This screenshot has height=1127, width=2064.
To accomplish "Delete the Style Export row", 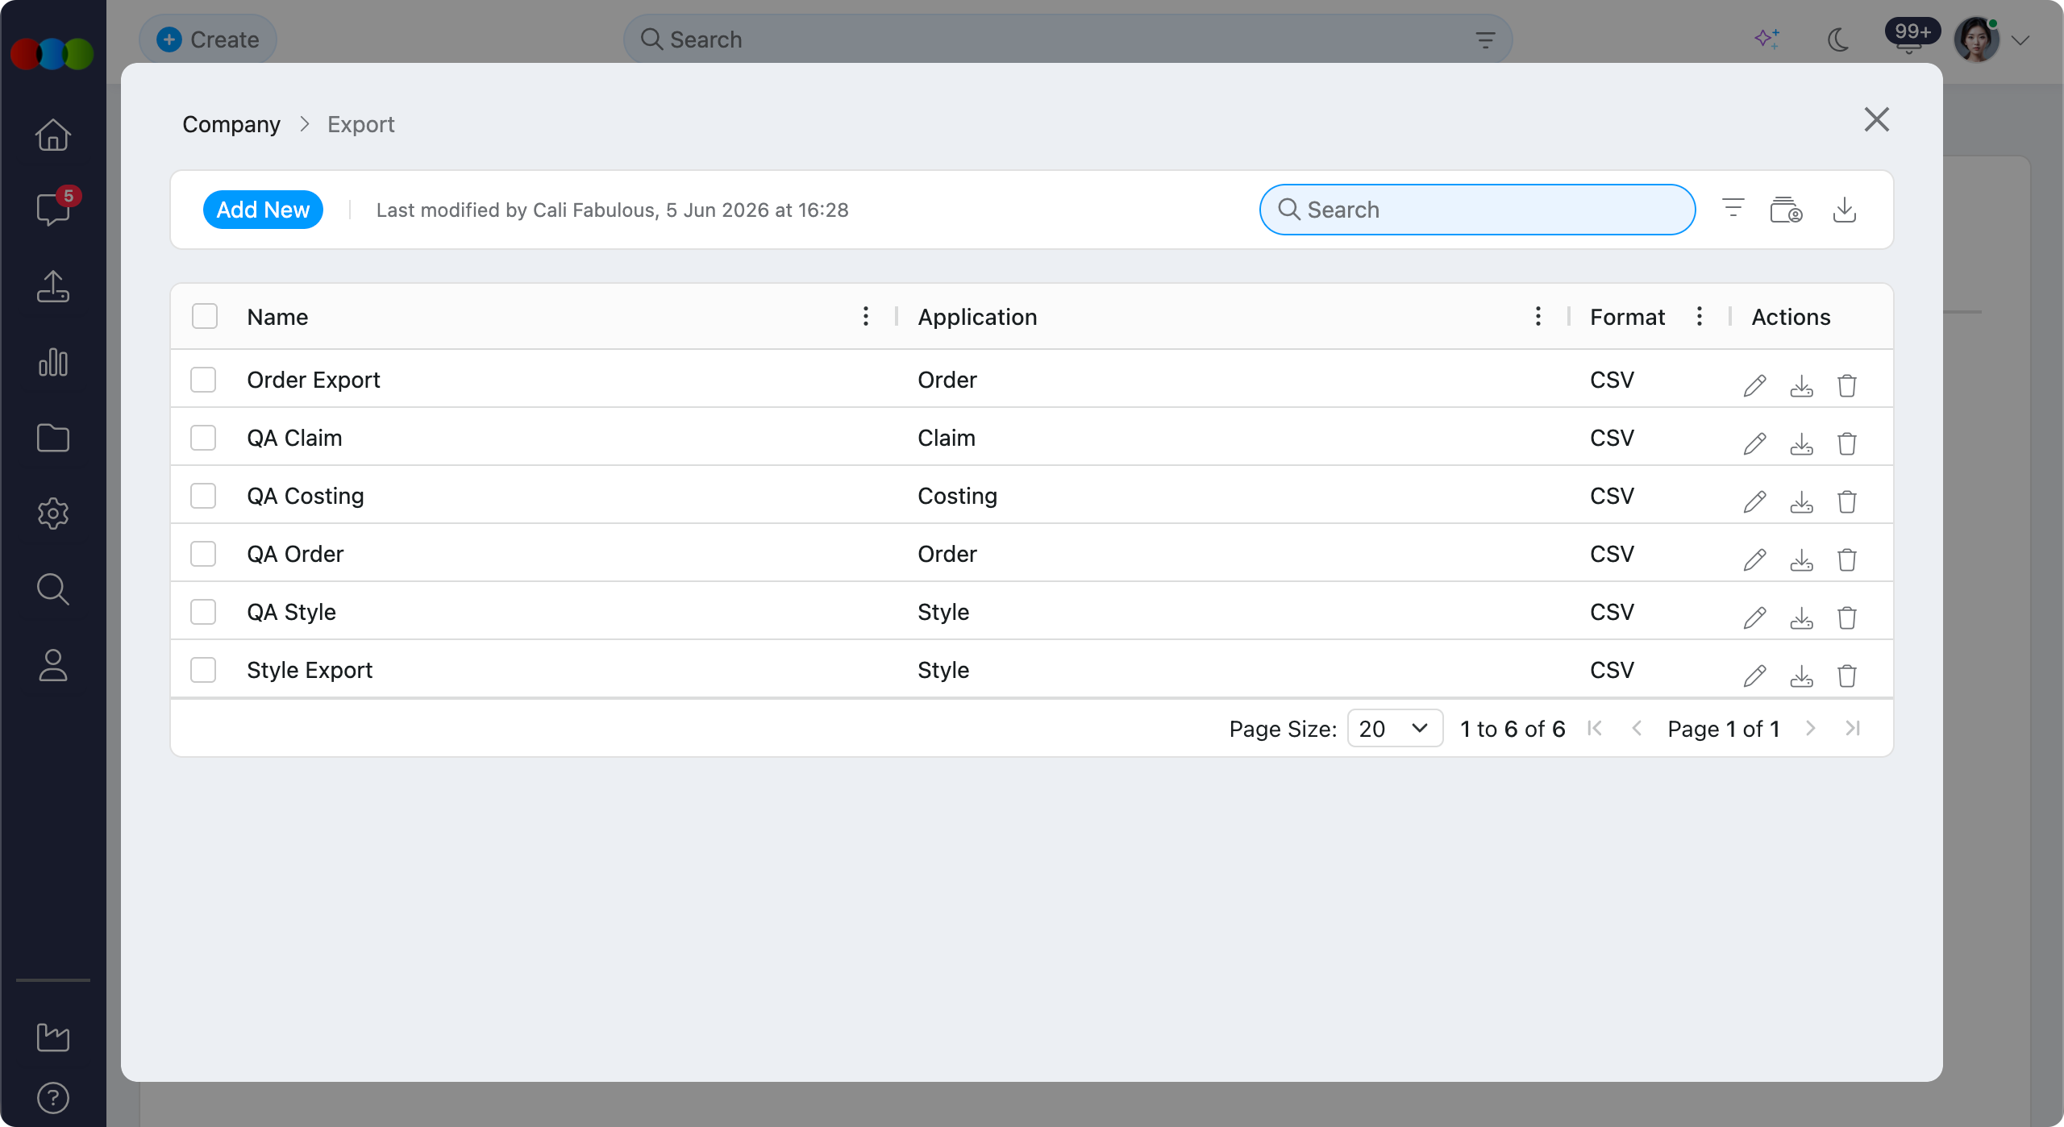I will pyautogui.click(x=1847, y=676).
